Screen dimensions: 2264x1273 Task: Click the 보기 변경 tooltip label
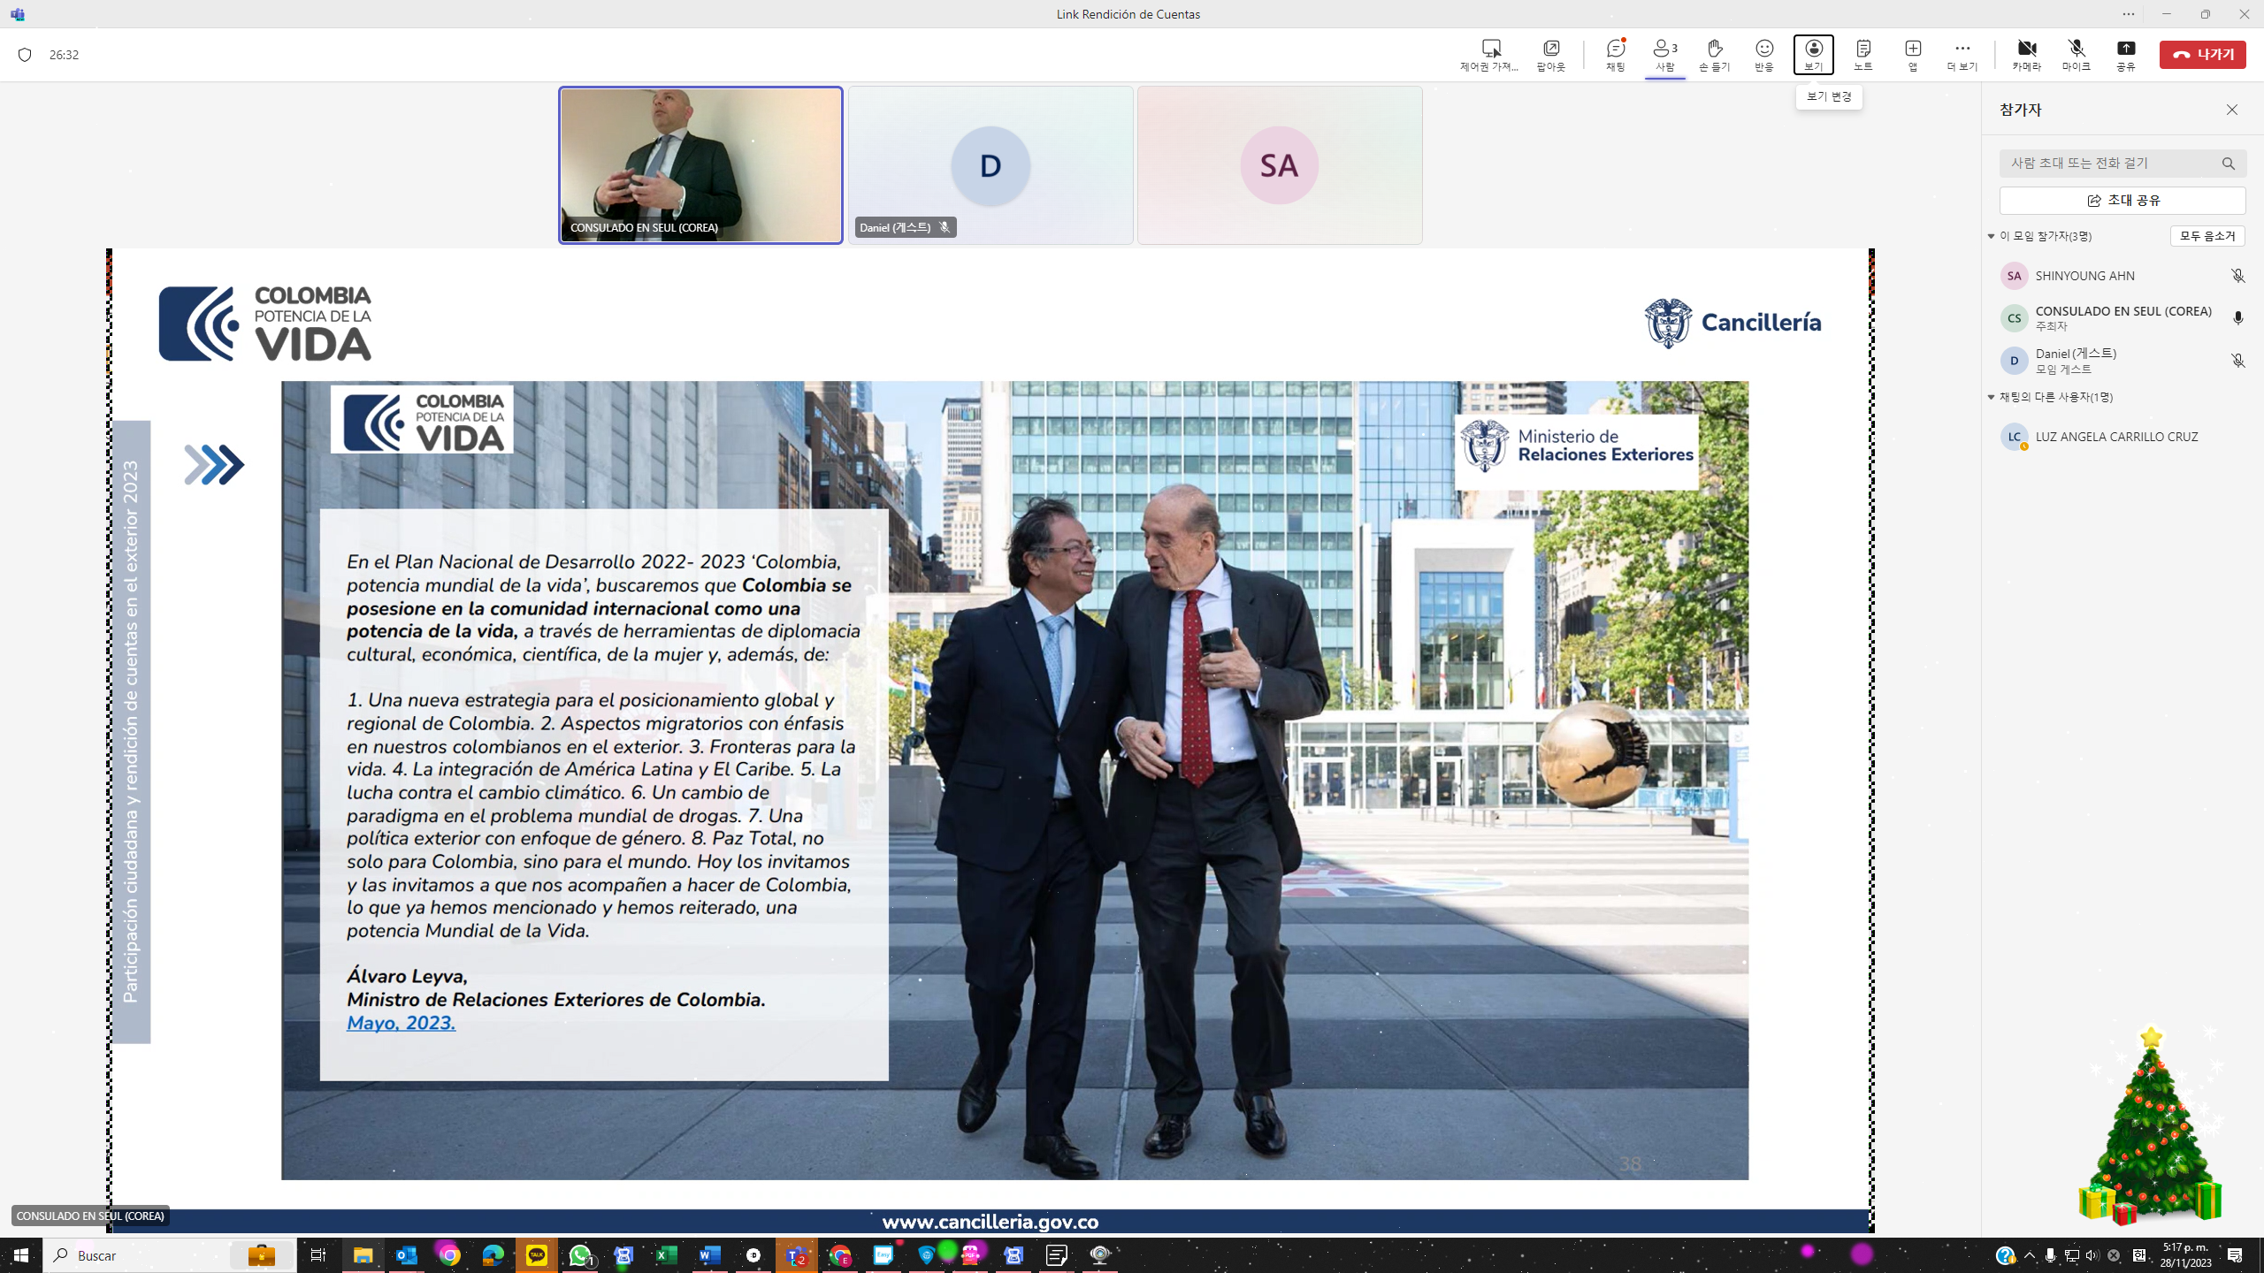pos(1829,96)
